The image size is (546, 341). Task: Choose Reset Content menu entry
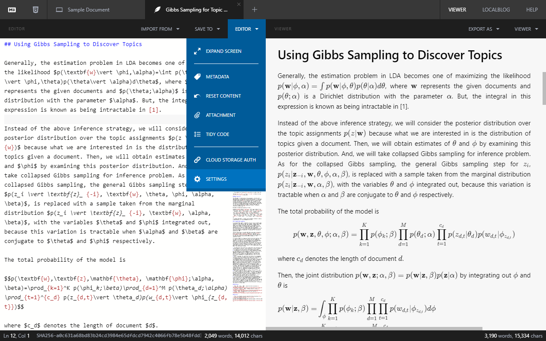(x=226, y=96)
